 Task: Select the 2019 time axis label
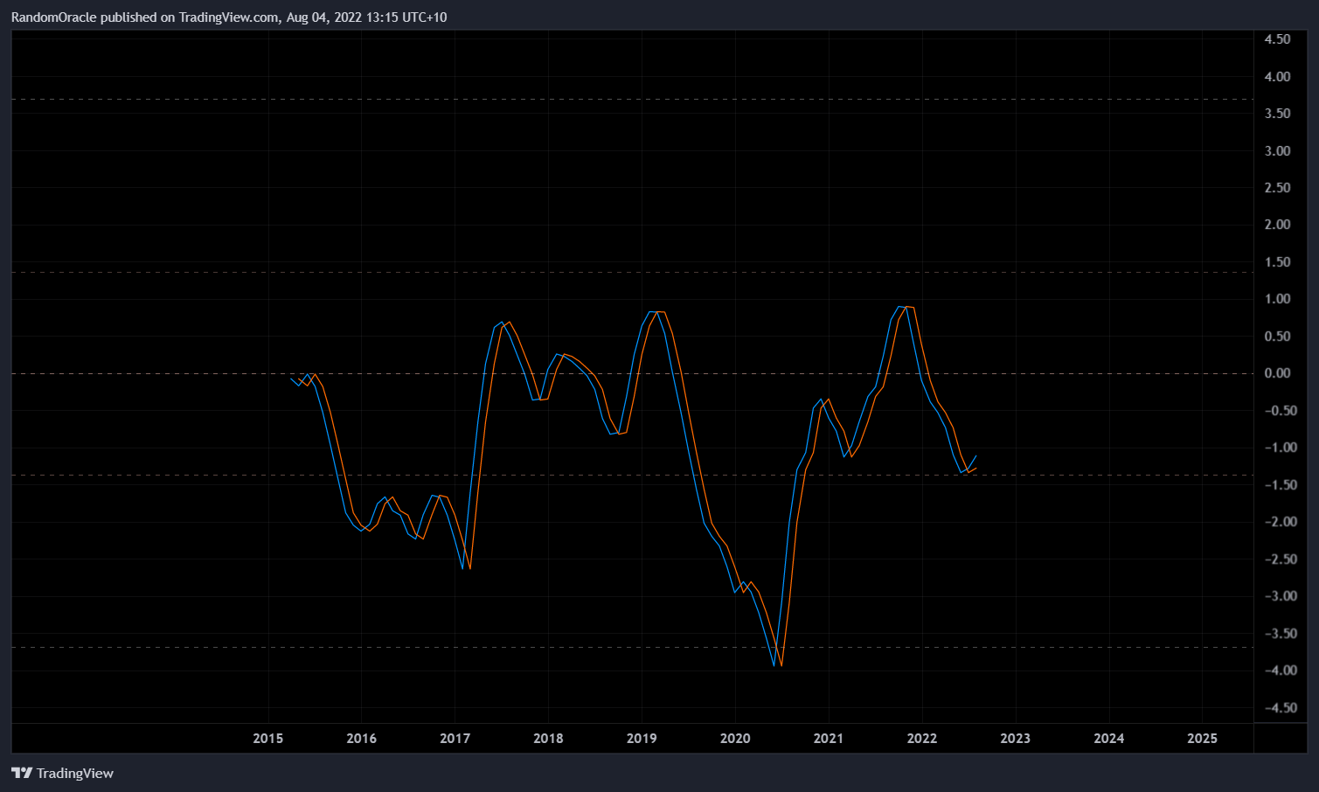(642, 739)
